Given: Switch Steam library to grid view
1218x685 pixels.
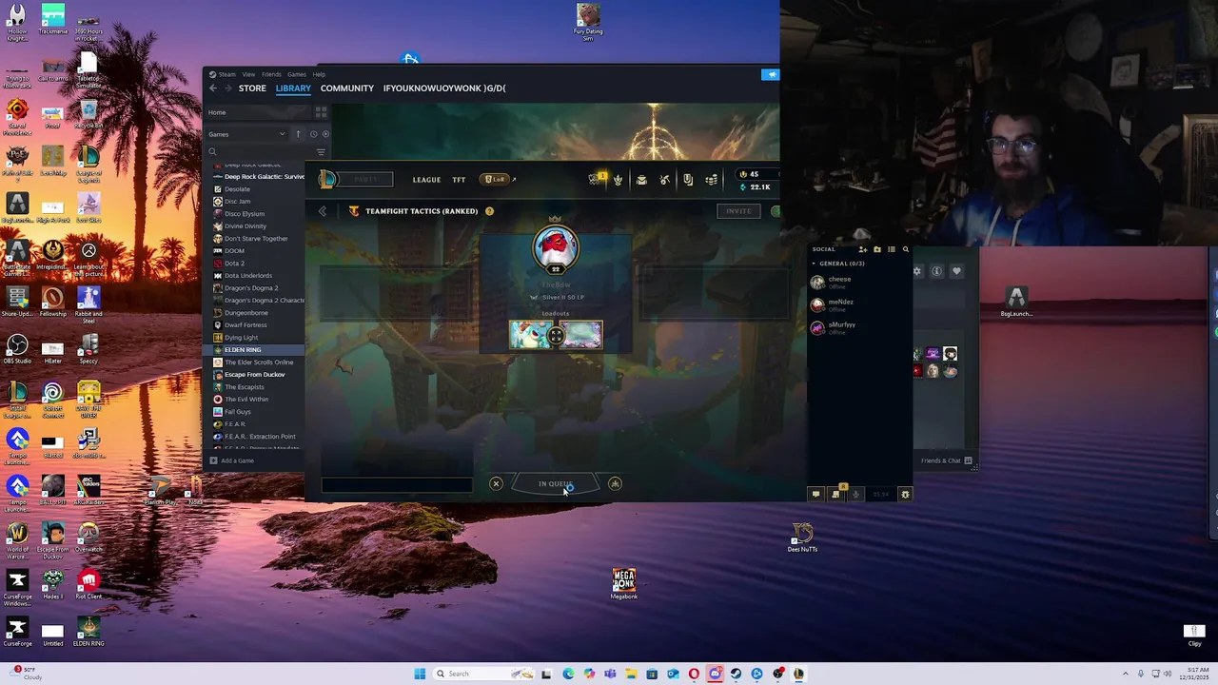Looking at the screenshot, I should click(321, 111).
